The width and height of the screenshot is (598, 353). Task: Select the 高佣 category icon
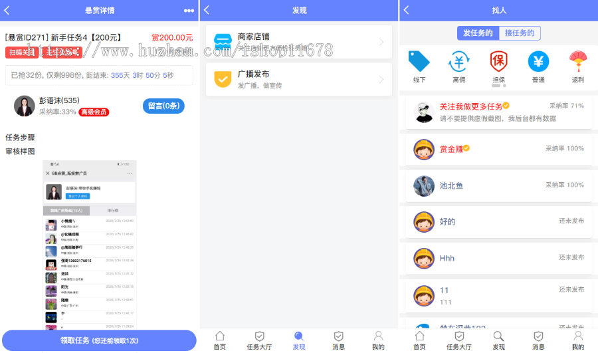(x=458, y=61)
